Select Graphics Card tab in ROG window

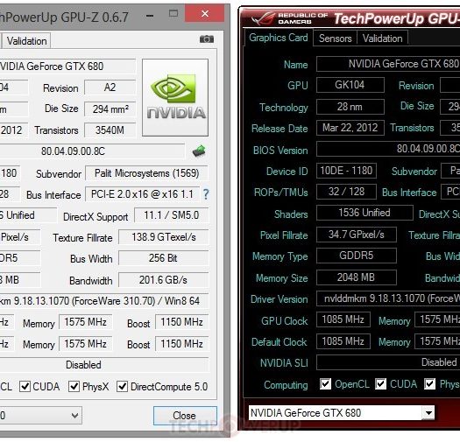[278, 38]
